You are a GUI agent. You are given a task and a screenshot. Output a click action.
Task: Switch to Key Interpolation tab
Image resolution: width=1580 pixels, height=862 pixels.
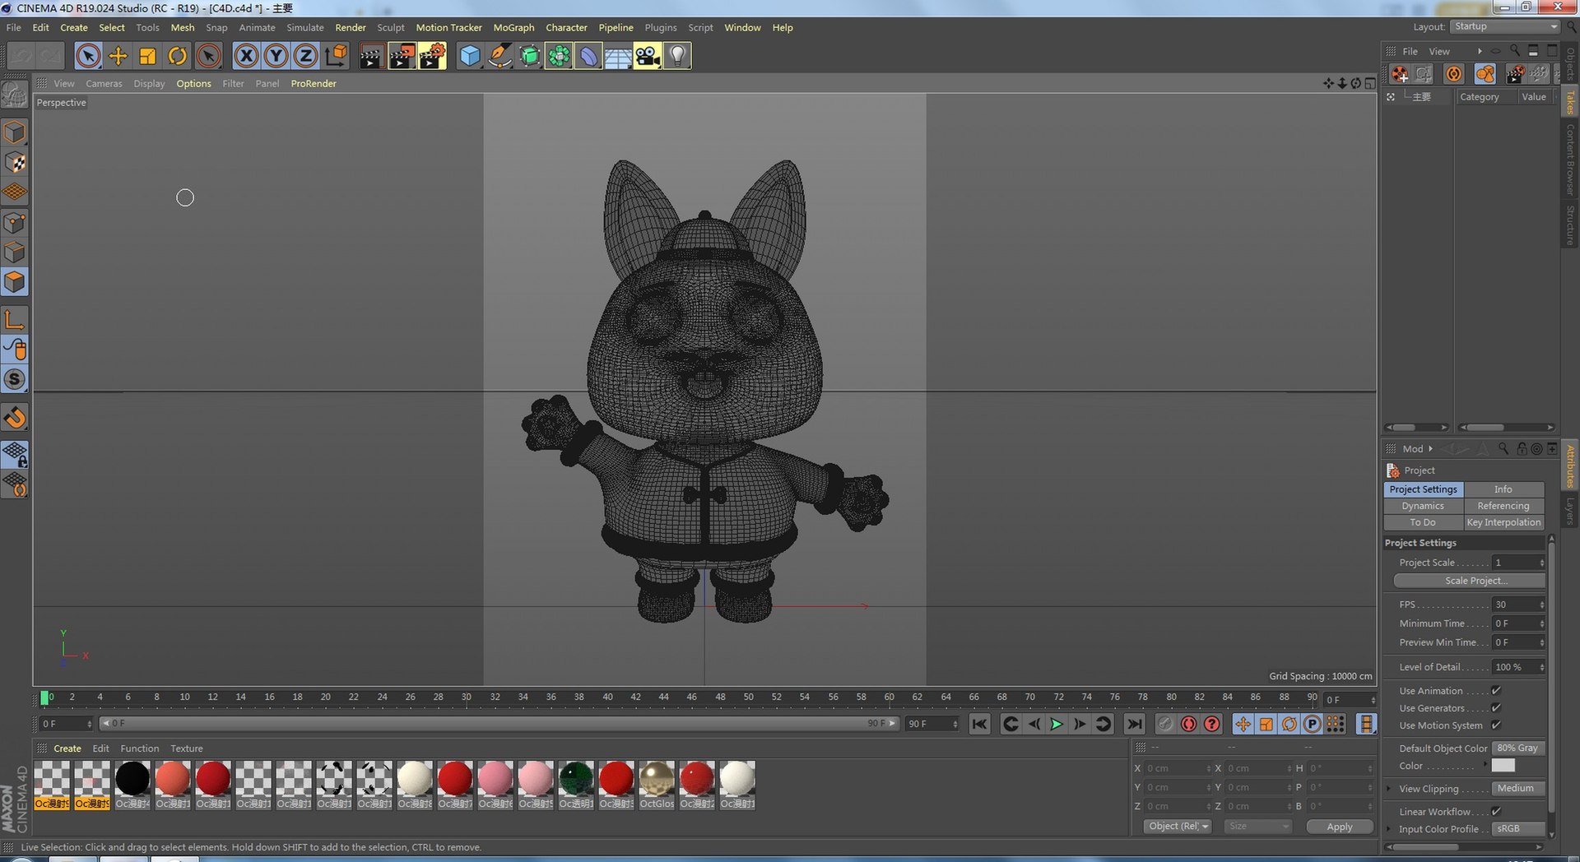click(x=1503, y=522)
